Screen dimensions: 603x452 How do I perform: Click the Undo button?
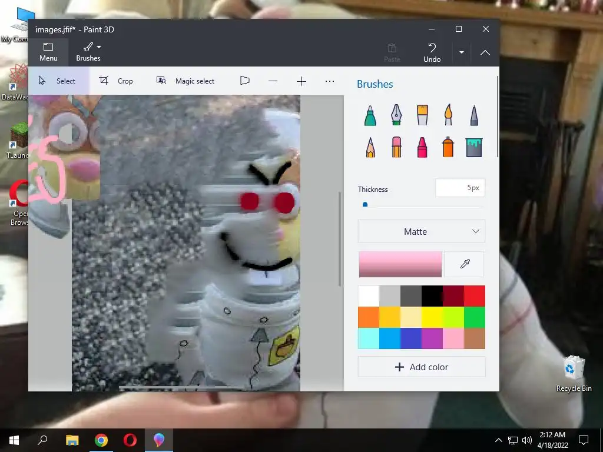(432, 52)
